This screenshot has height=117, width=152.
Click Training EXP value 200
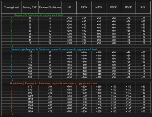(x=30, y=68)
